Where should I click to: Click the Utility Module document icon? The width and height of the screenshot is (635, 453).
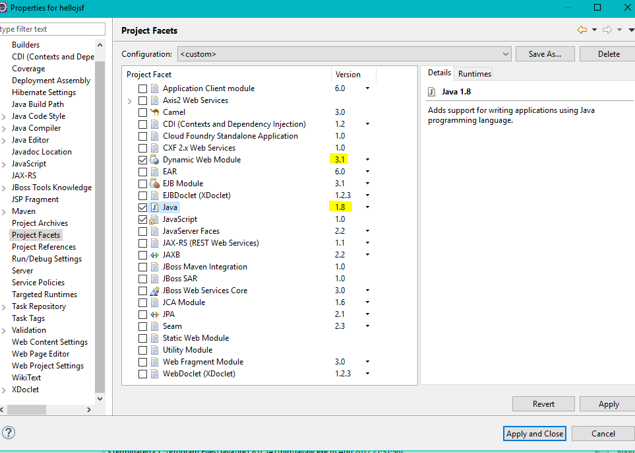coord(154,350)
